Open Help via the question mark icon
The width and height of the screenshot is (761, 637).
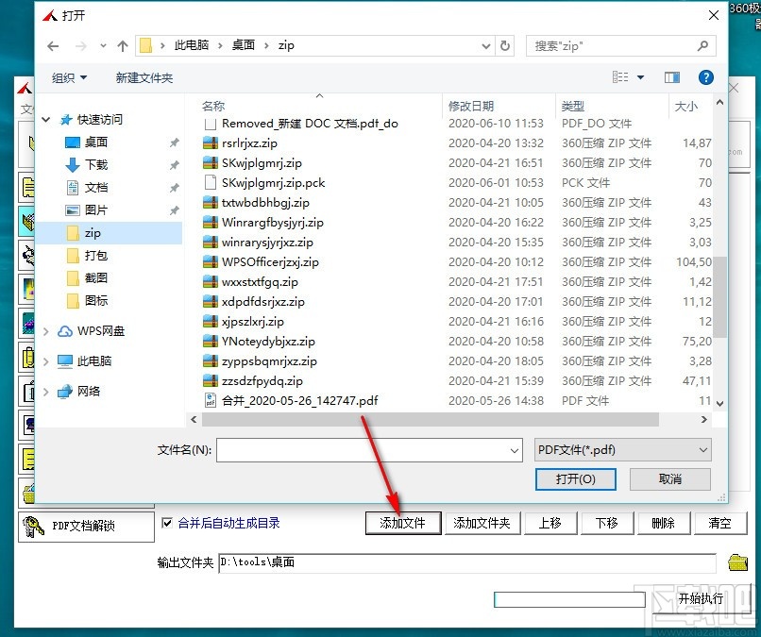(705, 76)
